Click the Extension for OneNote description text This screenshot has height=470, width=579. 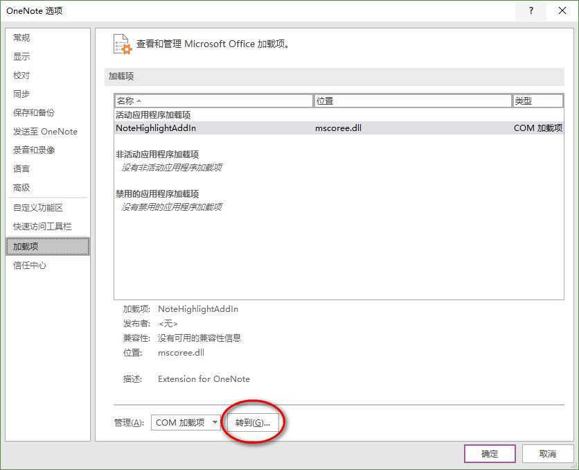point(204,379)
